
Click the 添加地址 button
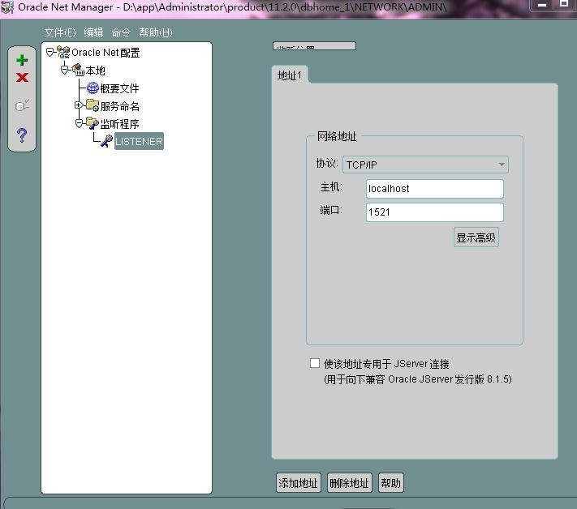298,482
